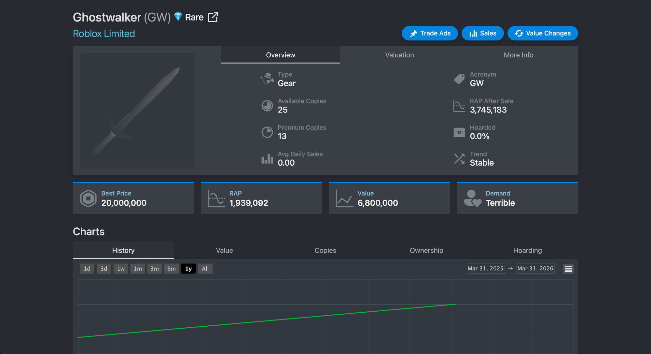Screen dimensions: 651x354
Task: Click the Robux Best Price icon
Action: point(88,198)
